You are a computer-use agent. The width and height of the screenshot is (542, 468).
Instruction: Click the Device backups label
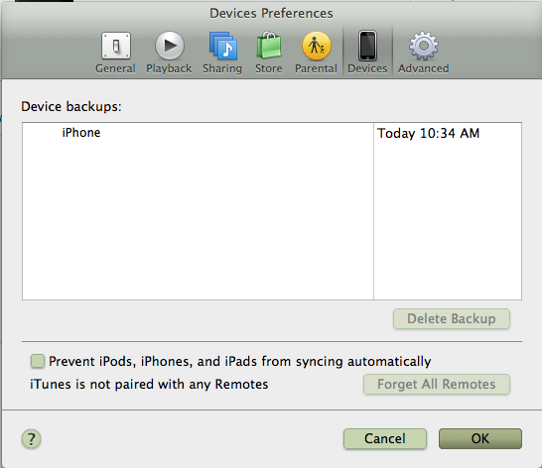71,106
